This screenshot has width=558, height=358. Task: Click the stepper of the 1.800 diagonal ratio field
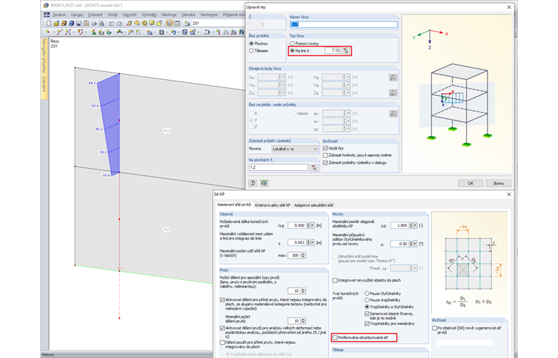pos(410,225)
